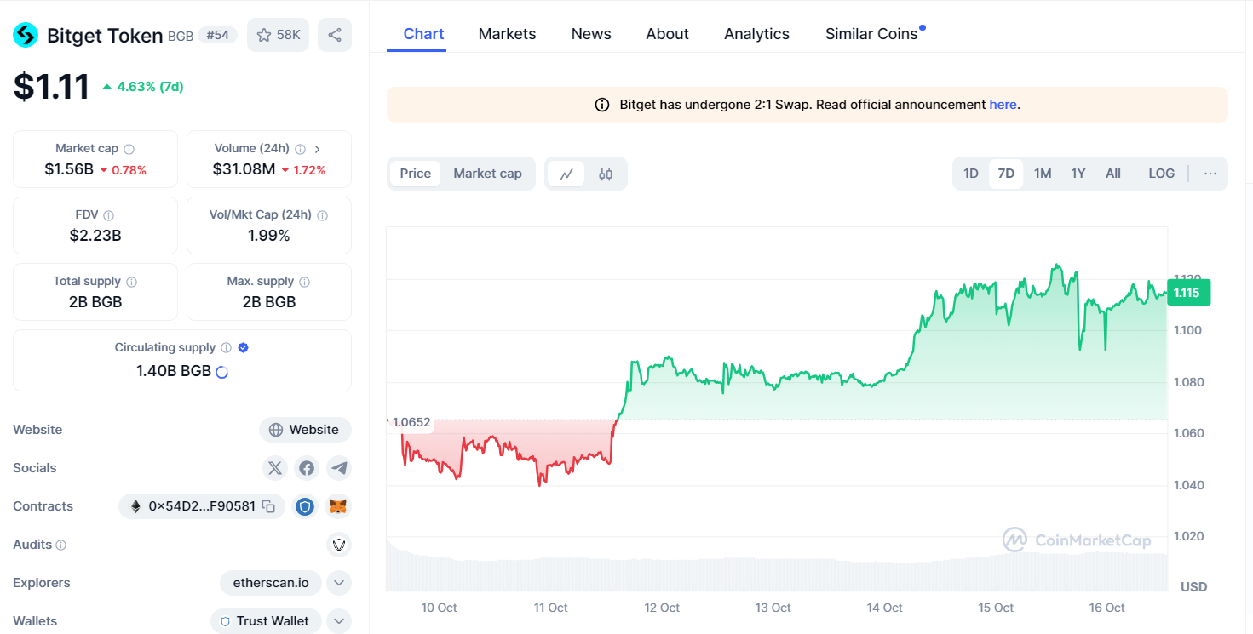
Task: Open Trust Wallet link
Action: (266, 621)
